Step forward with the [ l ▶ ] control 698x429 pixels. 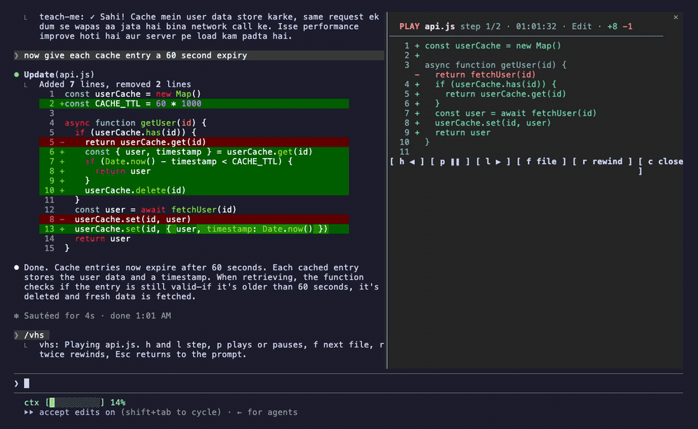(x=493, y=162)
